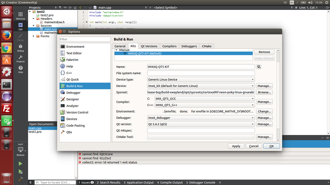The image size is (330, 185).
Task: Click the kit settings vertical scrollbar
Action: coord(278,95)
